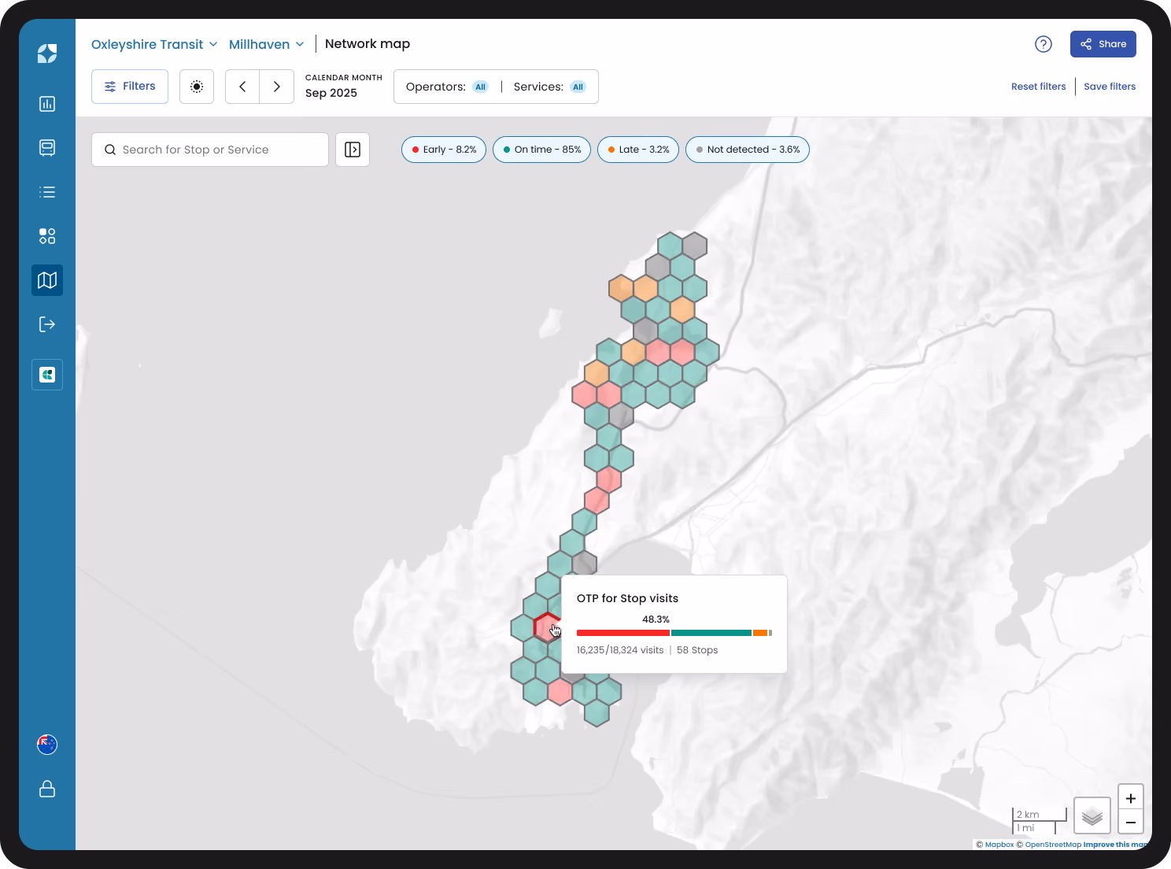This screenshot has height=869, width=1171.
Task: Open the Calendar month Sep 2025 selector
Action: [344, 87]
